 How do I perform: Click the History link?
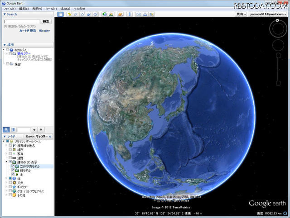click(44, 31)
